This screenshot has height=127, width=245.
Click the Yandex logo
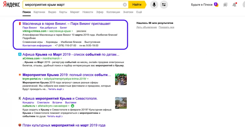(x=12, y=5)
